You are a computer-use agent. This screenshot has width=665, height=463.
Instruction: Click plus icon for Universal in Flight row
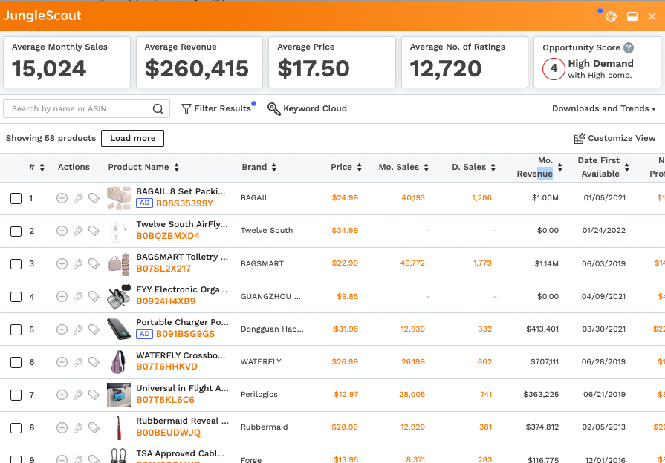[62, 395]
